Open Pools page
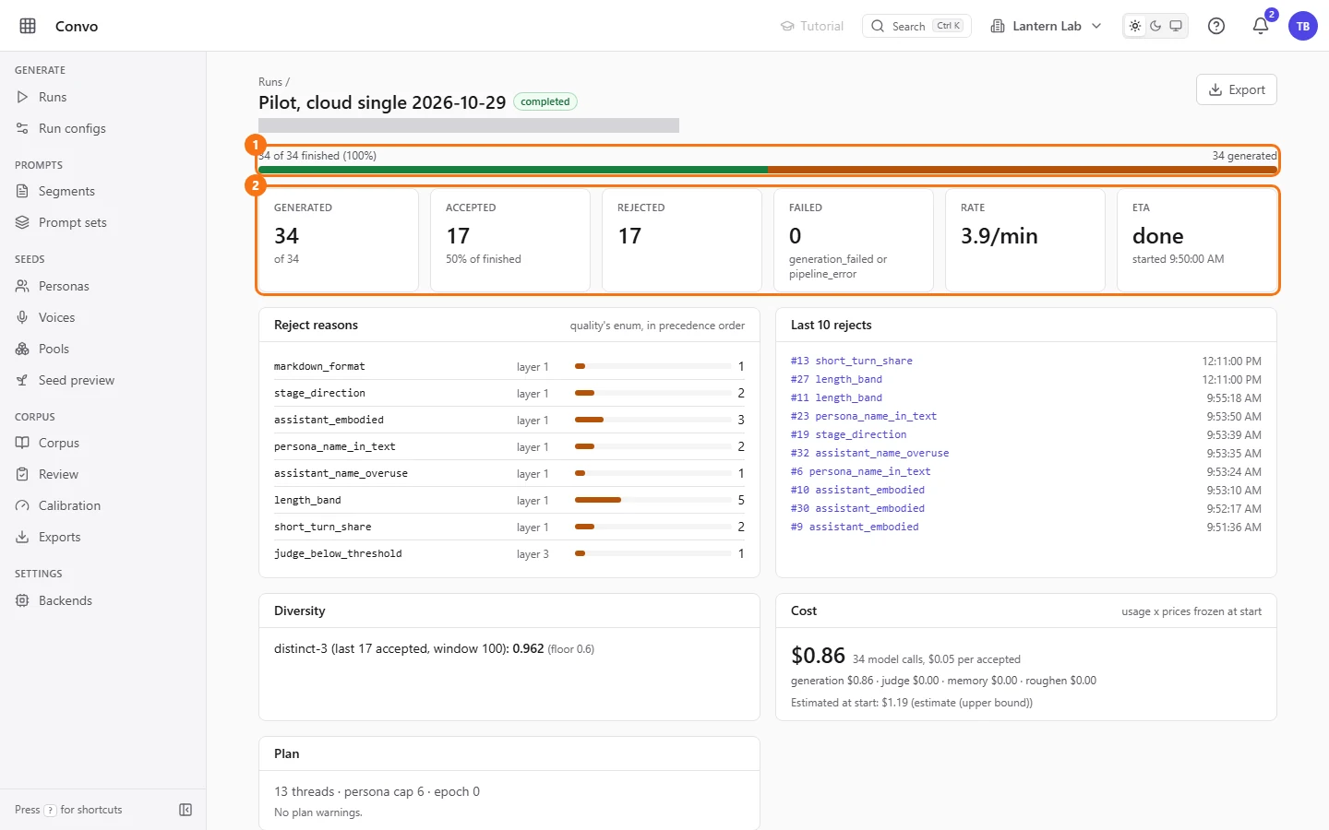The image size is (1329, 830). pyautogui.click(x=102, y=349)
